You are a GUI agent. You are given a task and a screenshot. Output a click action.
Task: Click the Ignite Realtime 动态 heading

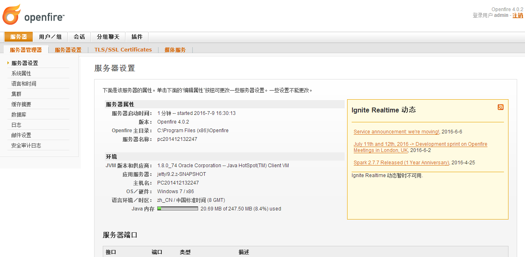point(383,110)
